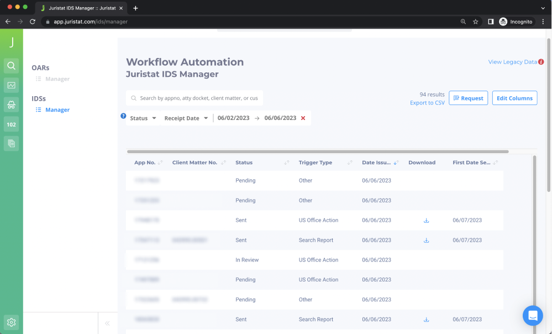Open the settings gear in sidebar

point(11,322)
